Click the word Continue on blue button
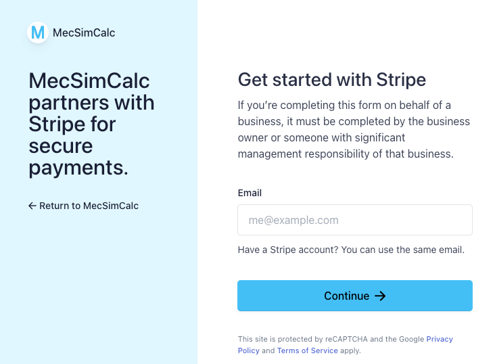The image size is (495, 364). pyautogui.click(x=347, y=296)
